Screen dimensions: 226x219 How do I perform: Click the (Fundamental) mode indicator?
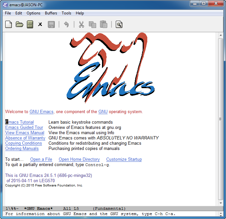(x=109, y=208)
